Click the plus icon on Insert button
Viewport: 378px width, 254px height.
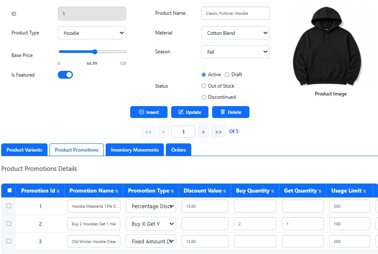[141, 112]
